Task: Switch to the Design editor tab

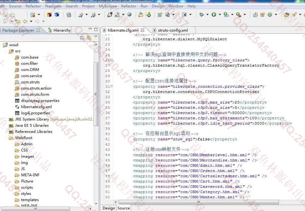Action: 109,208
